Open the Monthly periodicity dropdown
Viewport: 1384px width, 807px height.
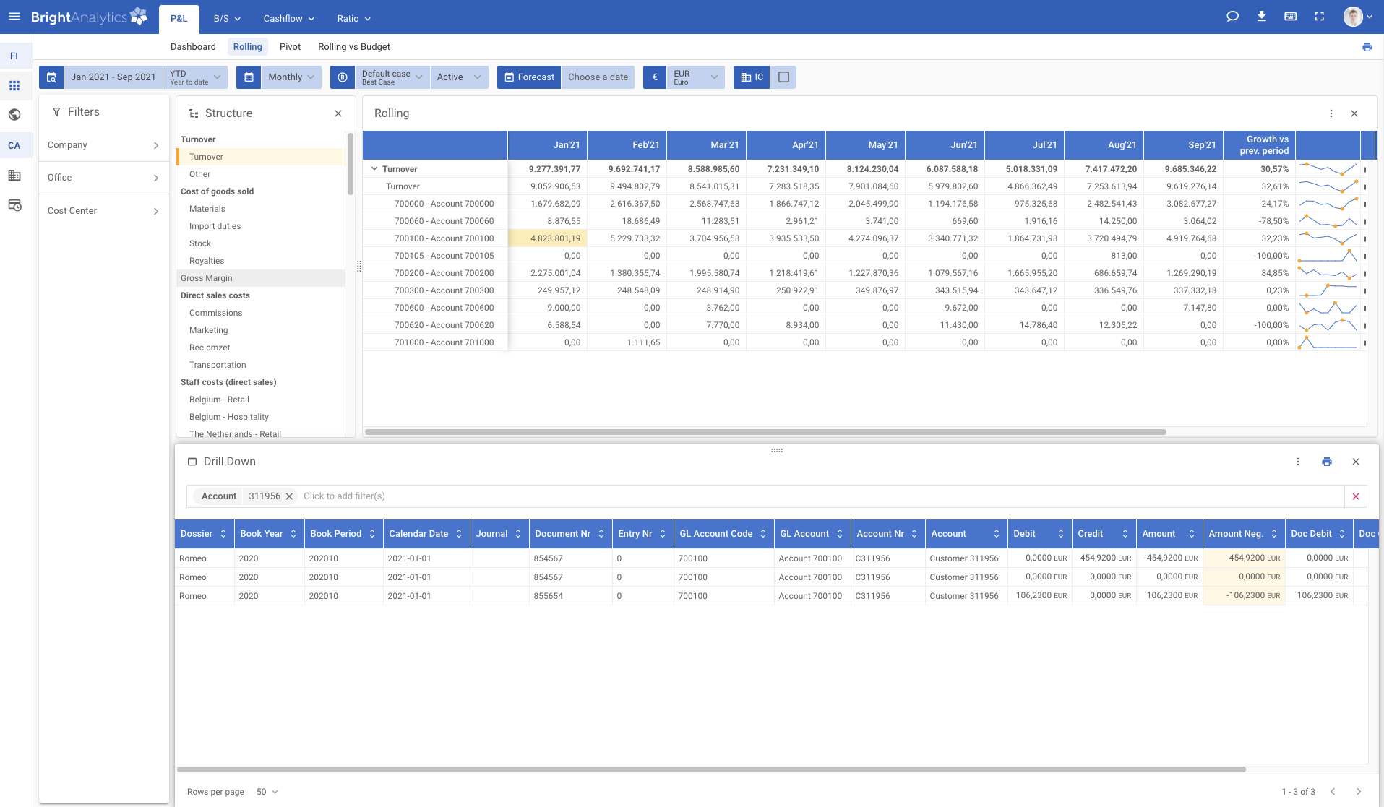(289, 77)
